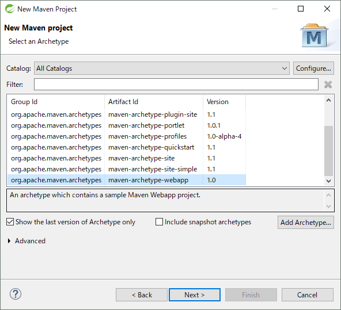Click description box scroll up arrow

pos(328,195)
